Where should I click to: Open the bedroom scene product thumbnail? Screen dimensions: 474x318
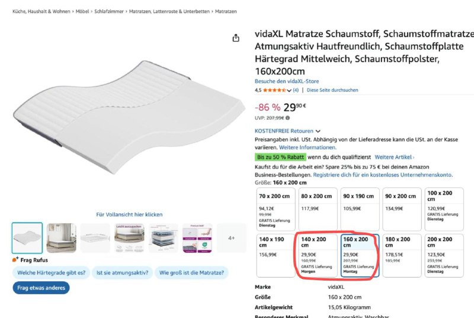pos(62,238)
